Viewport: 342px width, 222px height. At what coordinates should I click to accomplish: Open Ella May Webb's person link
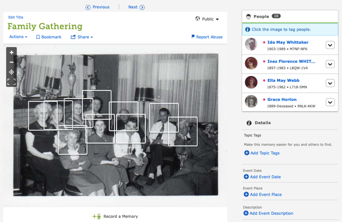pos(283,80)
